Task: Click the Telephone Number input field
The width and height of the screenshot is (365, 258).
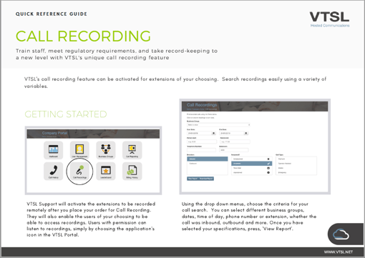Action: tap(201, 150)
